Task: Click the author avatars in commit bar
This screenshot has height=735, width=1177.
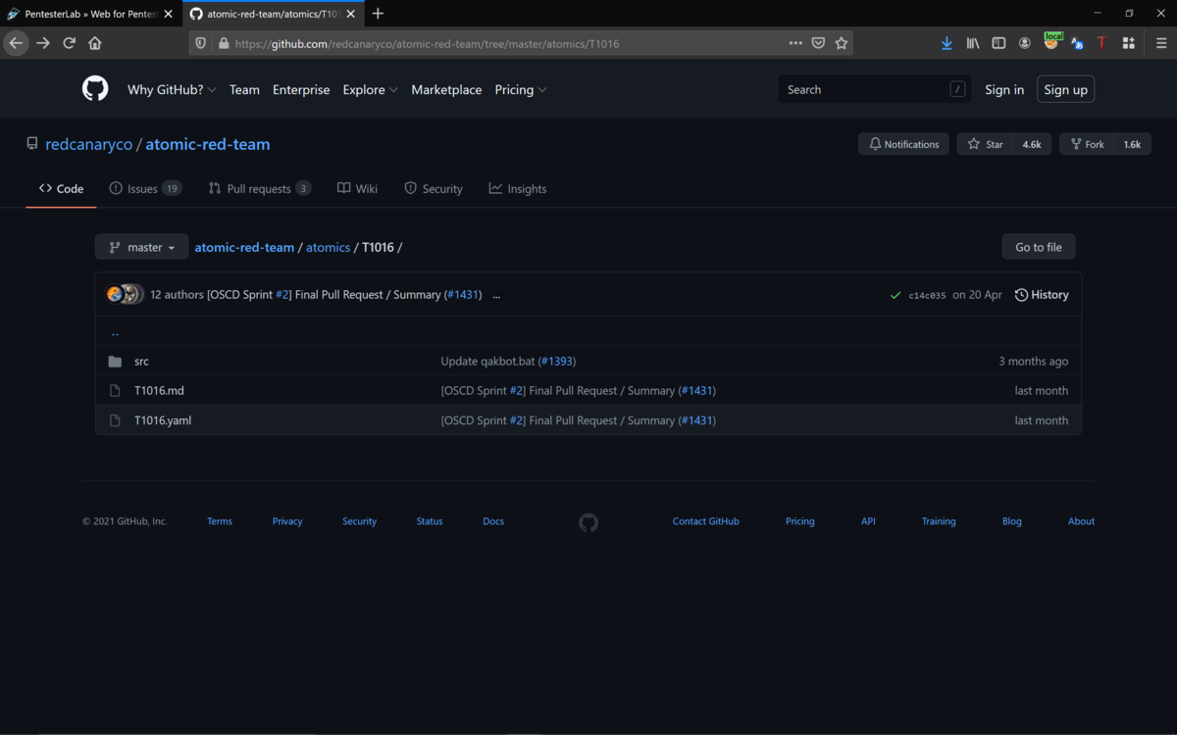Action: 126,294
